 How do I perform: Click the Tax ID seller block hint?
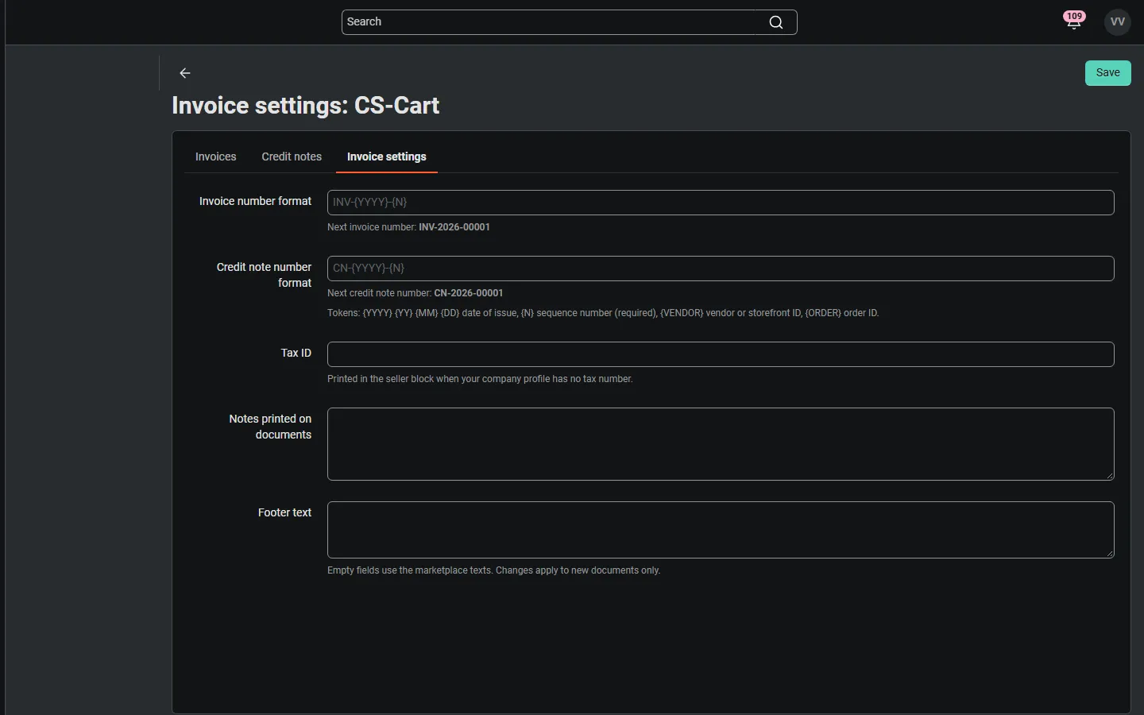click(x=480, y=379)
